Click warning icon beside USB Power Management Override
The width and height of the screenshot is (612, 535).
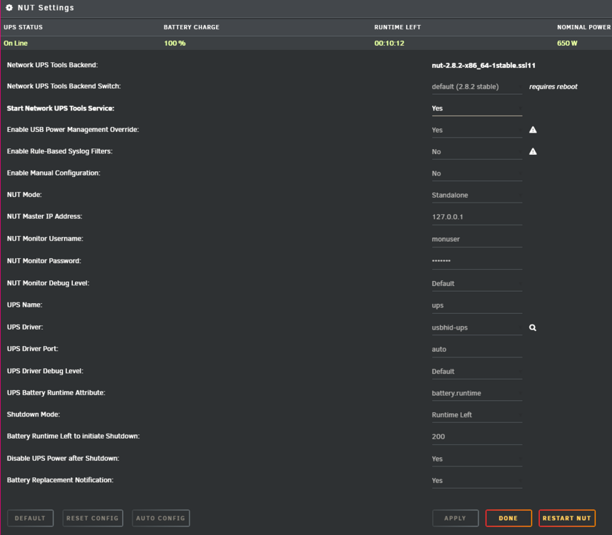click(x=533, y=130)
